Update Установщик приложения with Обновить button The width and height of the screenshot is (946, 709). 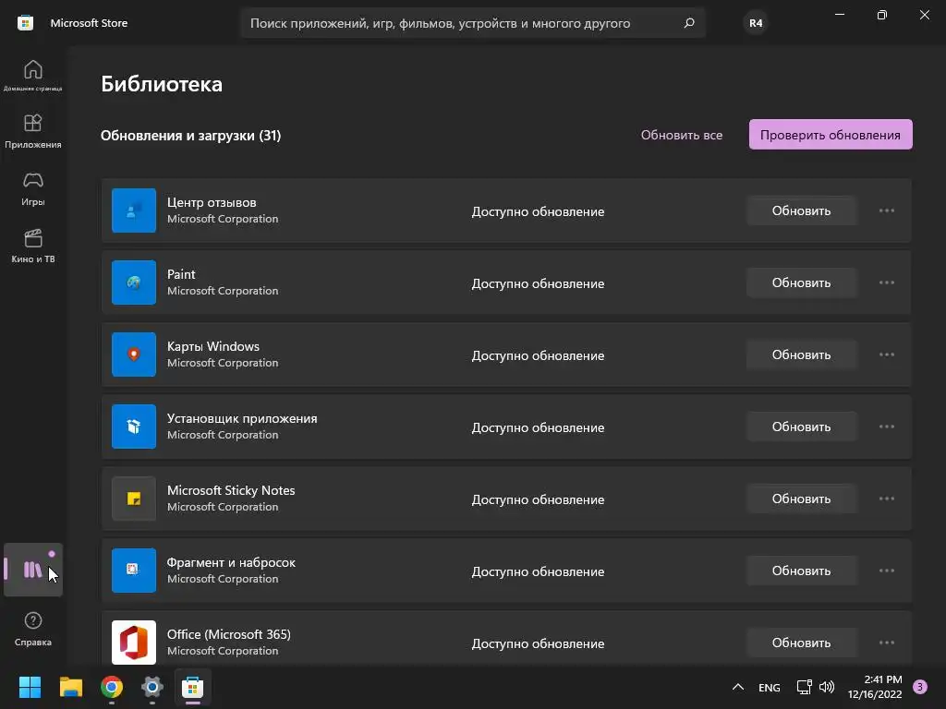click(801, 427)
